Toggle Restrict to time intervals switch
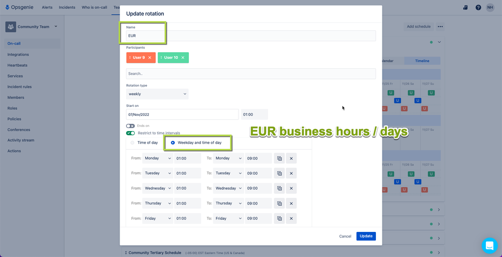The width and height of the screenshot is (502, 257). pyautogui.click(x=130, y=133)
